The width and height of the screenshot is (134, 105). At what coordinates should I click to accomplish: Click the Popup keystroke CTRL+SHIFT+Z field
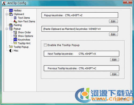(x=80, y=15)
